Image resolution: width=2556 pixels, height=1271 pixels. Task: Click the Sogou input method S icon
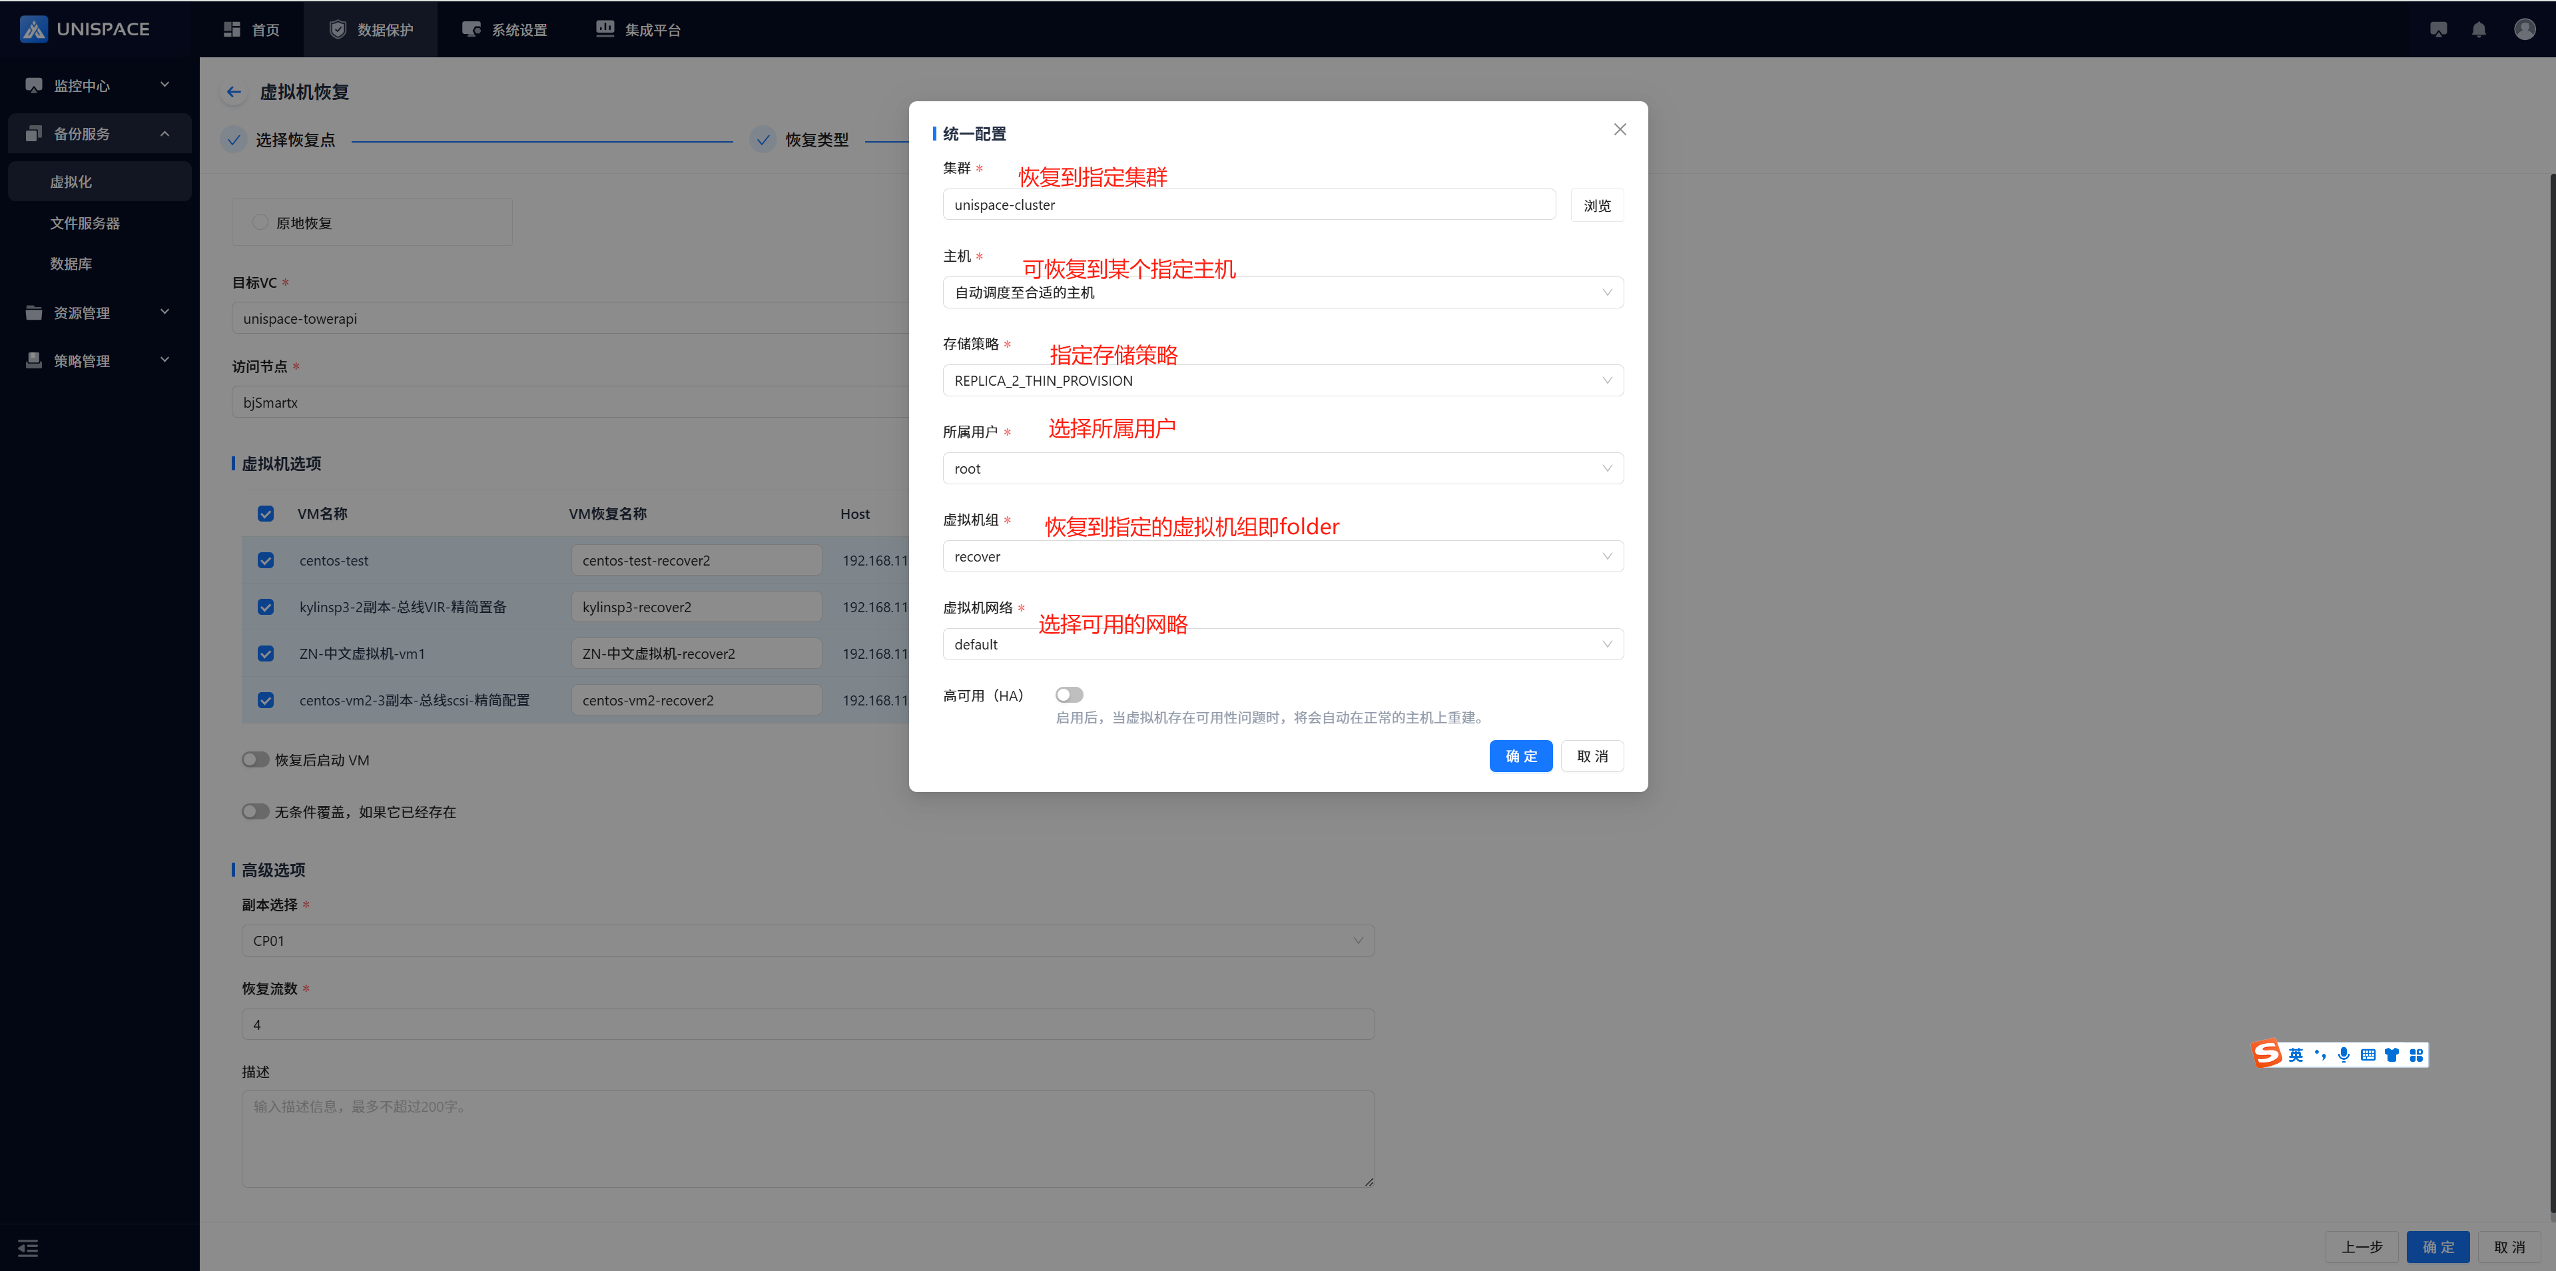point(2267,1054)
